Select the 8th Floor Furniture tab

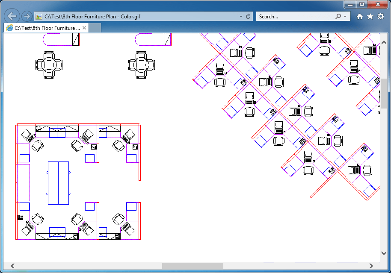47,28
